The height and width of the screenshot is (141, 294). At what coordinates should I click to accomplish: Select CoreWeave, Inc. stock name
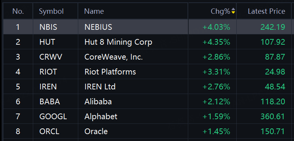(114, 57)
